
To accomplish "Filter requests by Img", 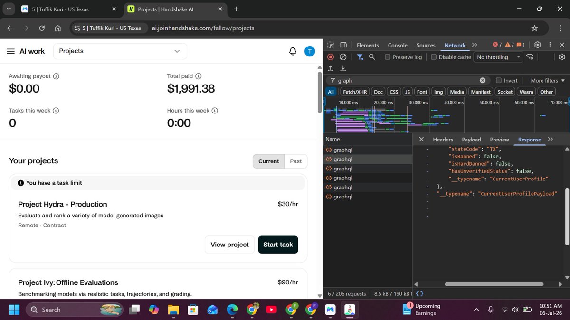I will [438, 92].
